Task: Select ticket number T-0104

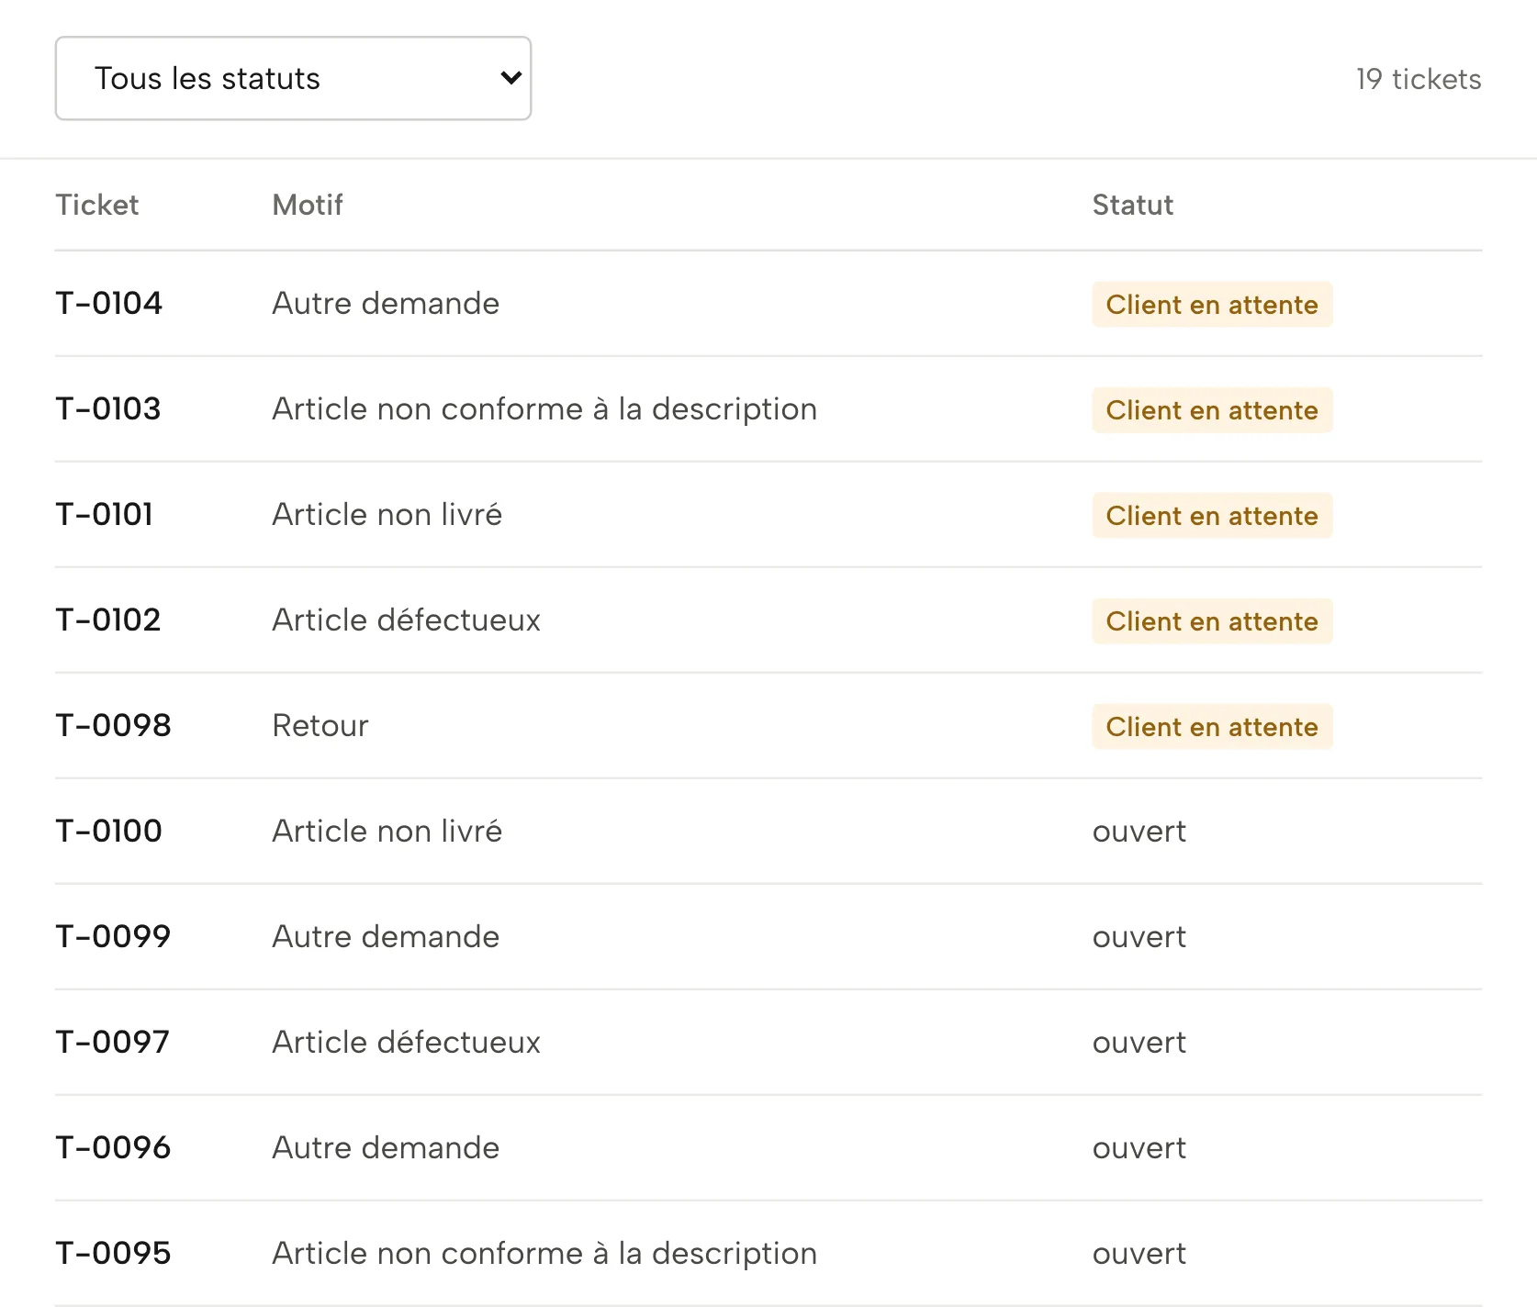Action: tap(109, 303)
